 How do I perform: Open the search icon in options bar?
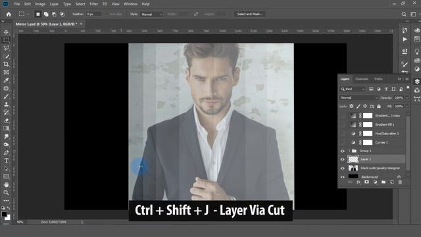404,14
